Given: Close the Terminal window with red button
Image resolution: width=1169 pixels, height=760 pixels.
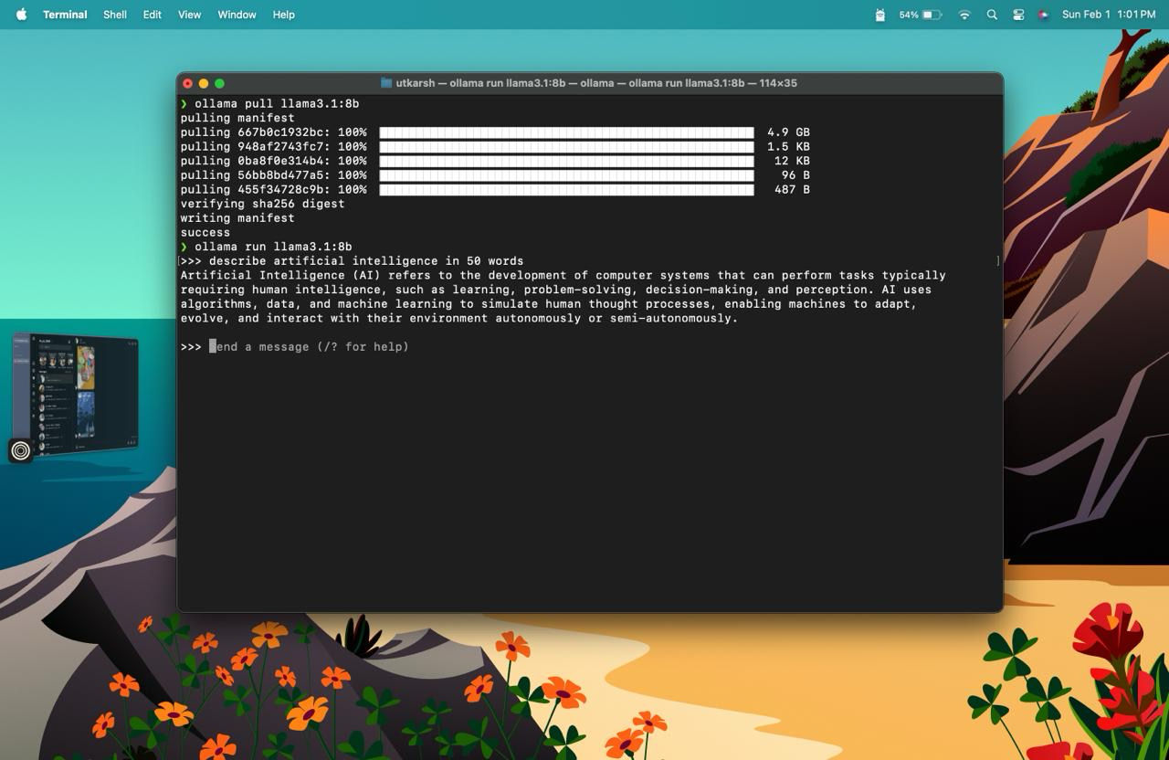Looking at the screenshot, I should pos(188,83).
